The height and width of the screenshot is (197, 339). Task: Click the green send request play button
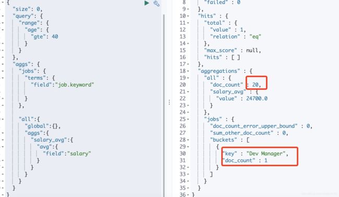tap(147, 3)
